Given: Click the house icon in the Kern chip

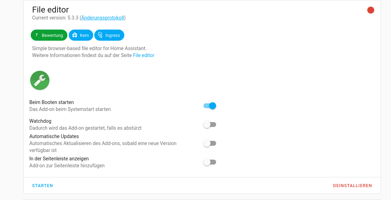Looking at the screenshot, I should 74,35.
